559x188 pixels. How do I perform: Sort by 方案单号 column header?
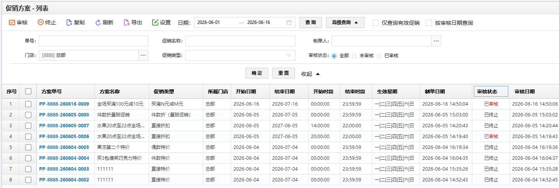pyautogui.click(x=51, y=92)
